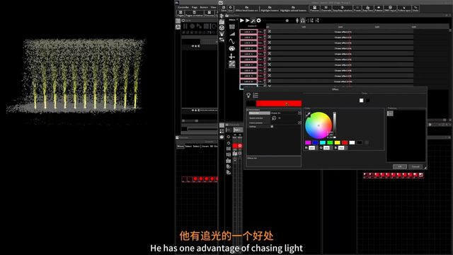The image size is (453, 255).
Task: Toggle the X marker on the first chaser row
Action: pos(270,31)
